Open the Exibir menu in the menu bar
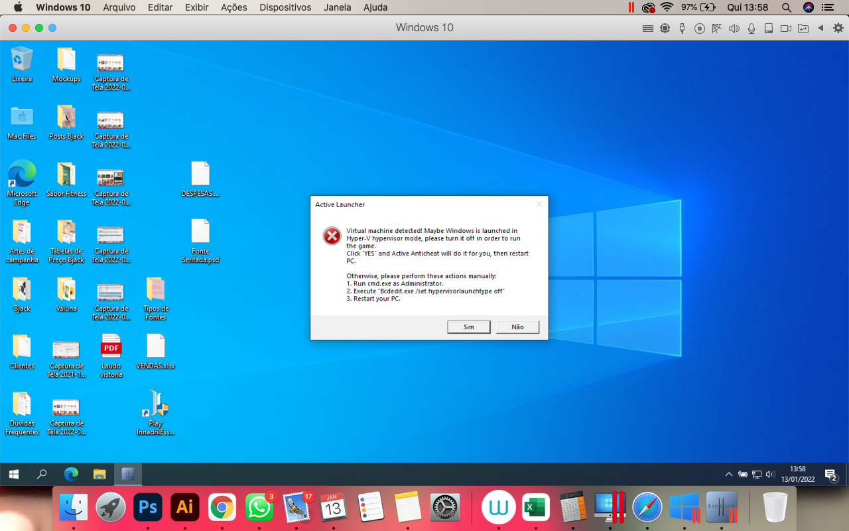The width and height of the screenshot is (849, 531). coord(195,7)
